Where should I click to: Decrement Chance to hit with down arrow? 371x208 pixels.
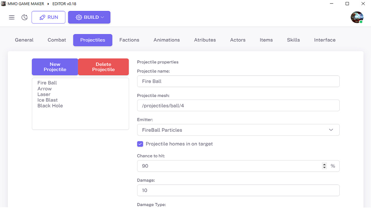pos(324,168)
